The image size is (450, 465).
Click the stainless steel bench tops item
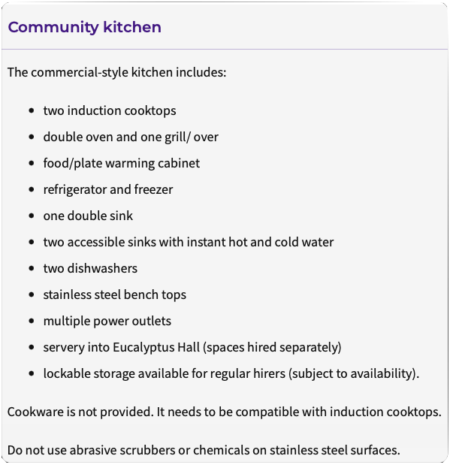click(x=114, y=294)
